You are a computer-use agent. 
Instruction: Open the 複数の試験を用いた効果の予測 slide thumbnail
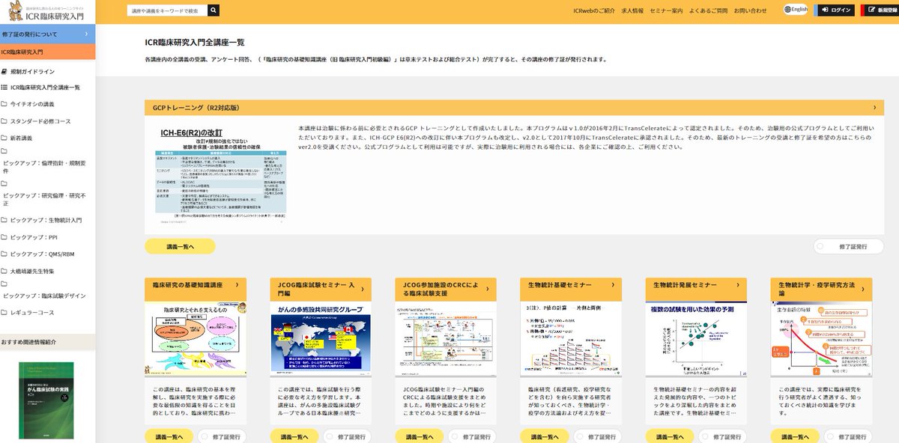695,339
